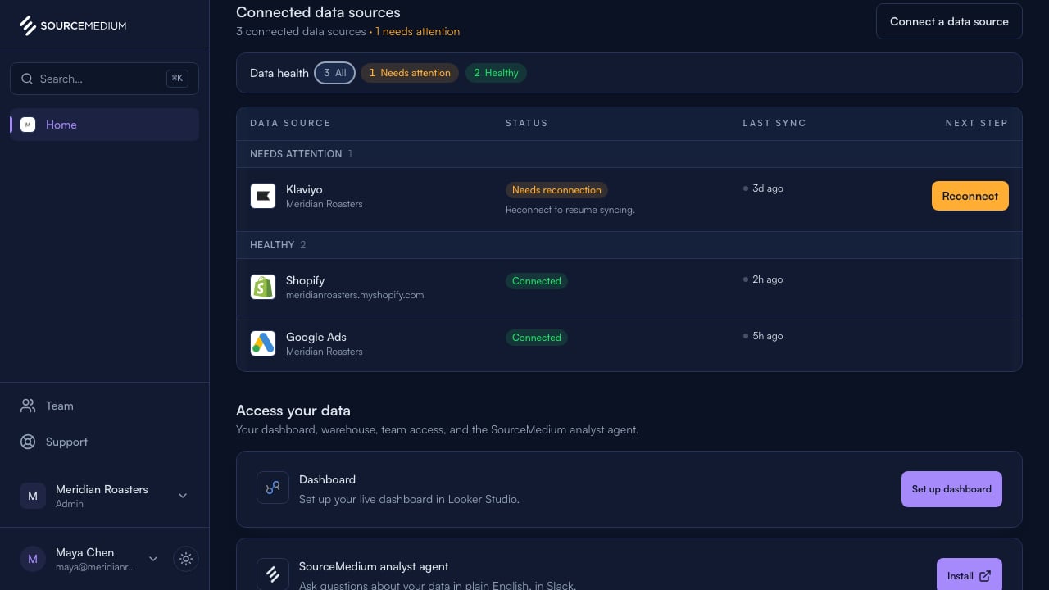Click the analyst agent card icon
Screen dimensions: 1049x590
click(x=273, y=574)
